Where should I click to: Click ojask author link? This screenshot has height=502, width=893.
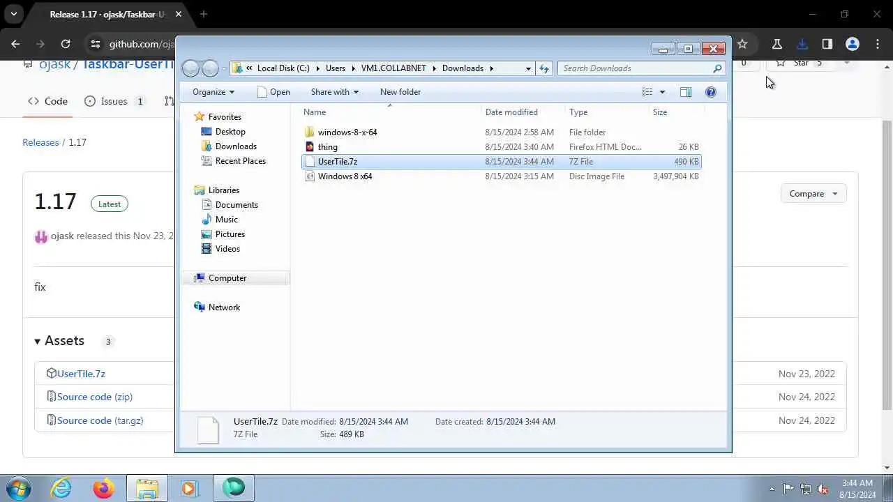click(62, 236)
